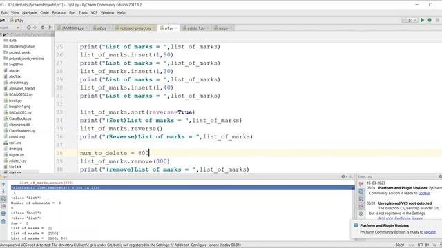Screen dimensions: 442x248
Task: Open the View menu
Action: (15, 12)
